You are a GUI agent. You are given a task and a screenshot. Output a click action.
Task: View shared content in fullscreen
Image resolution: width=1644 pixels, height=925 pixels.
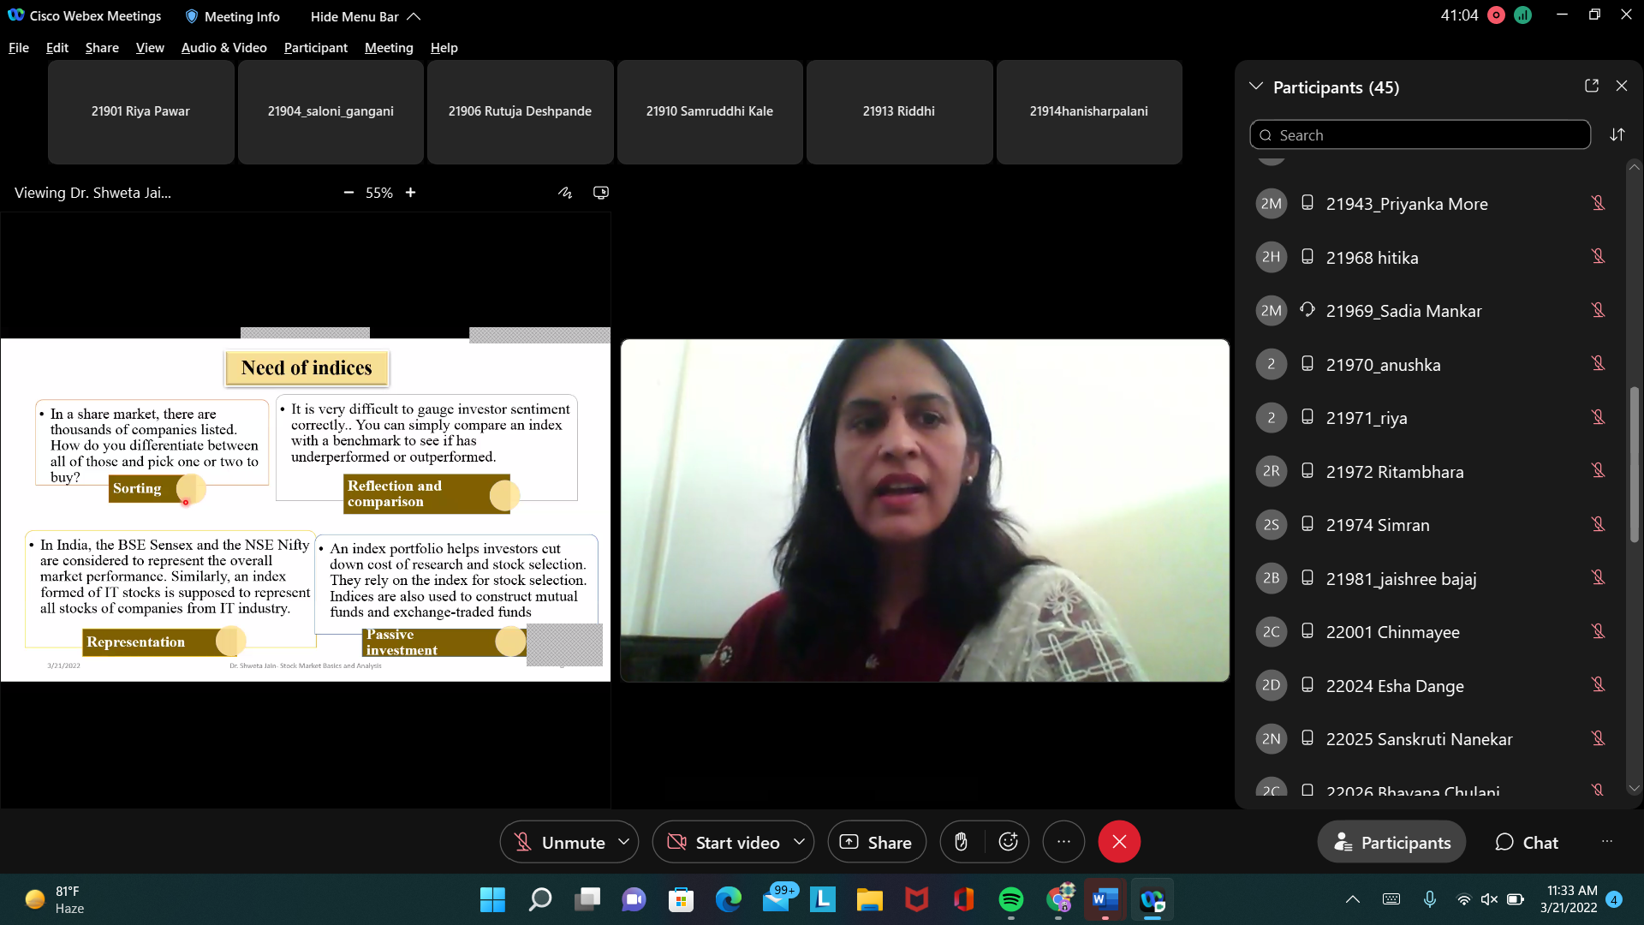[601, 193]
